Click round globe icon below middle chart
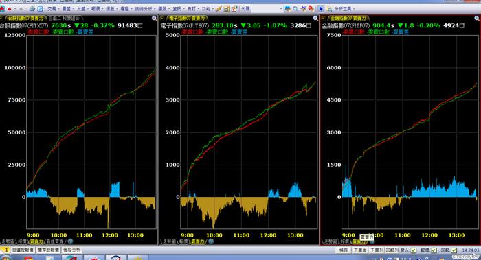 coord(211,241)
